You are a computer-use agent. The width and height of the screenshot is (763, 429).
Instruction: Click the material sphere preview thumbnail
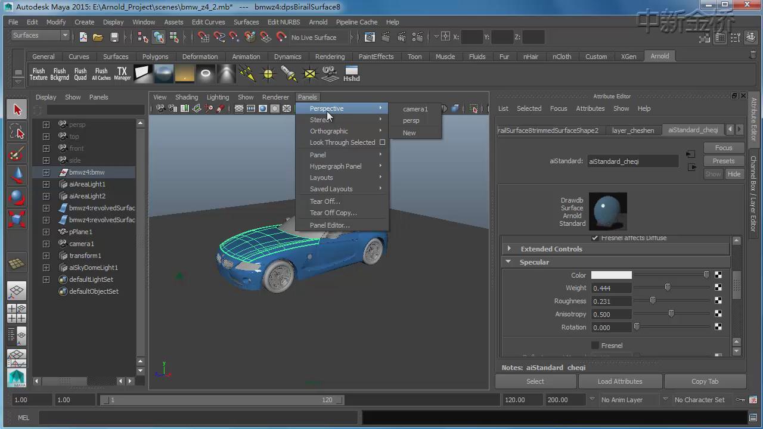(x=607, y=211)
